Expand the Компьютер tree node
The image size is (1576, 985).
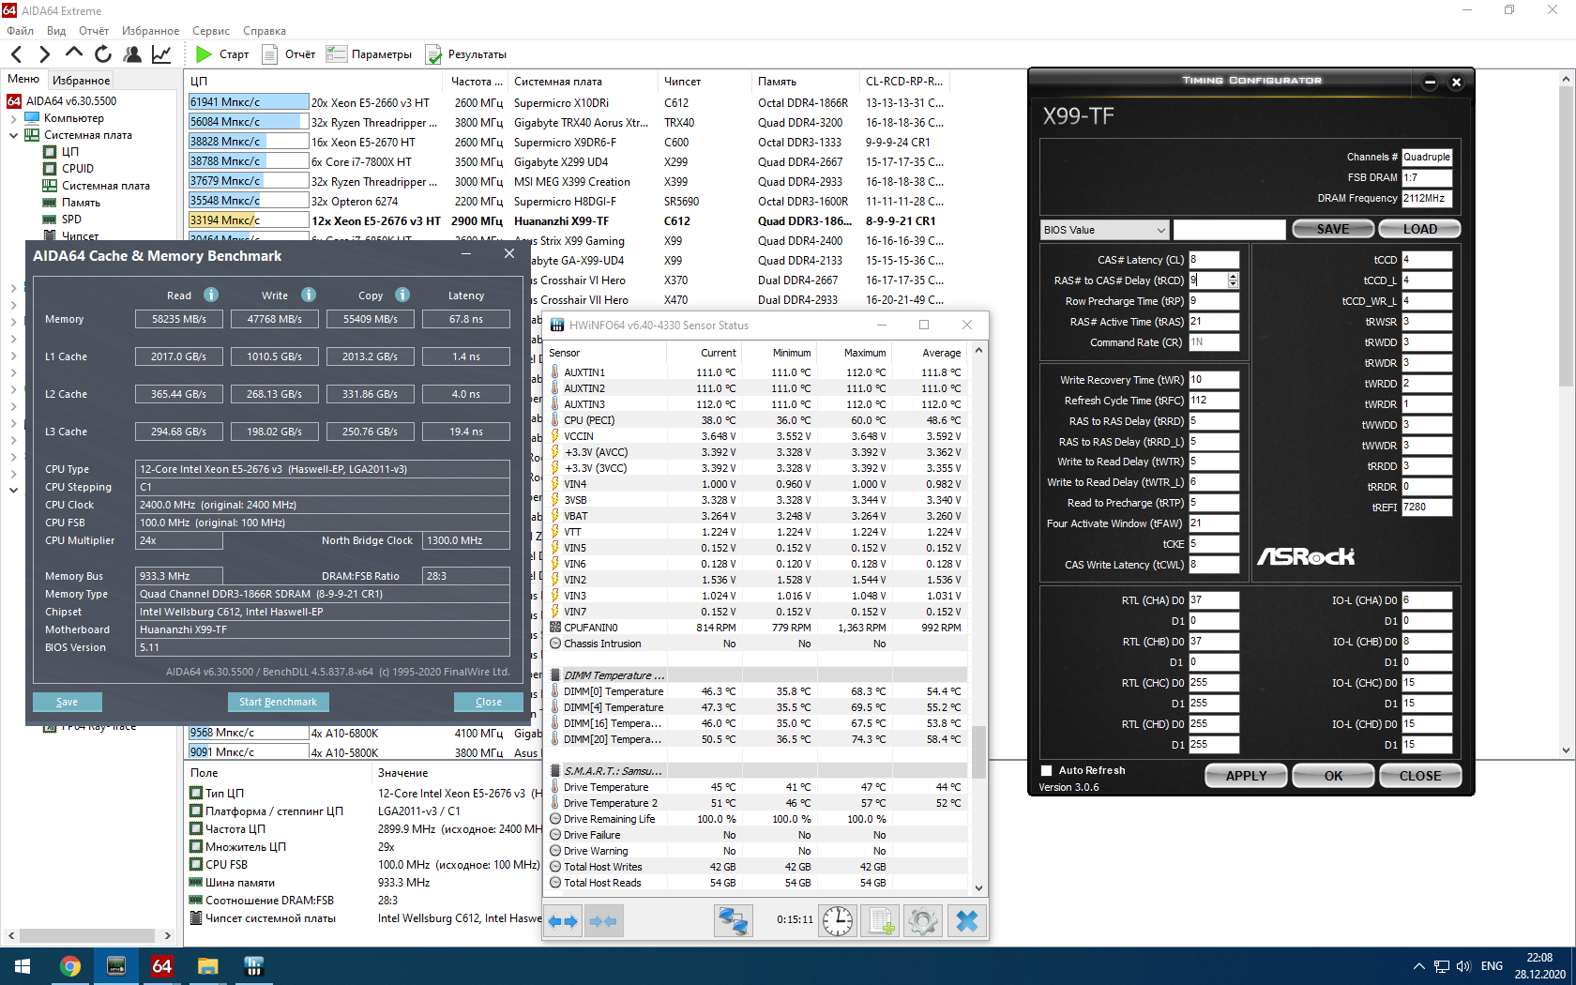[x=13, y=118]
